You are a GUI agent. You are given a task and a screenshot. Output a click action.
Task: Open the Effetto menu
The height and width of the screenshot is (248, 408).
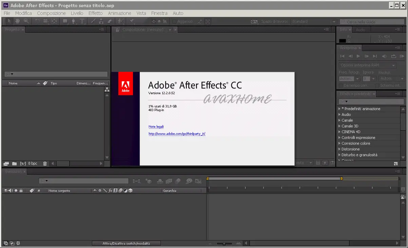point(95,13)
